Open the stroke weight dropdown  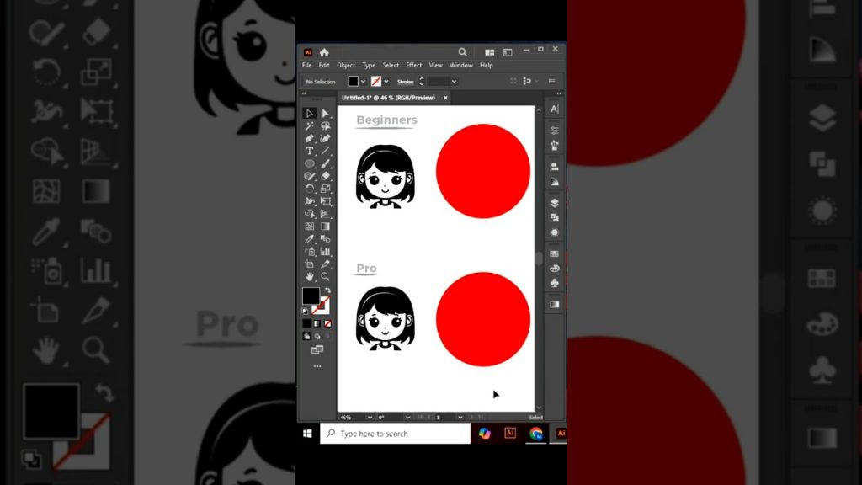click(x=453, y=81)
